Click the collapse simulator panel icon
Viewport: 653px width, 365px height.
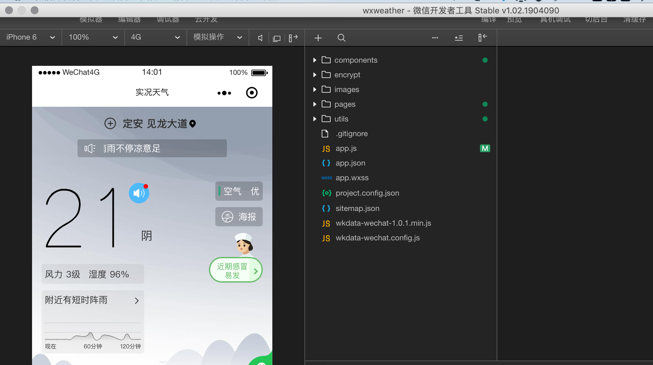point(293,38)
